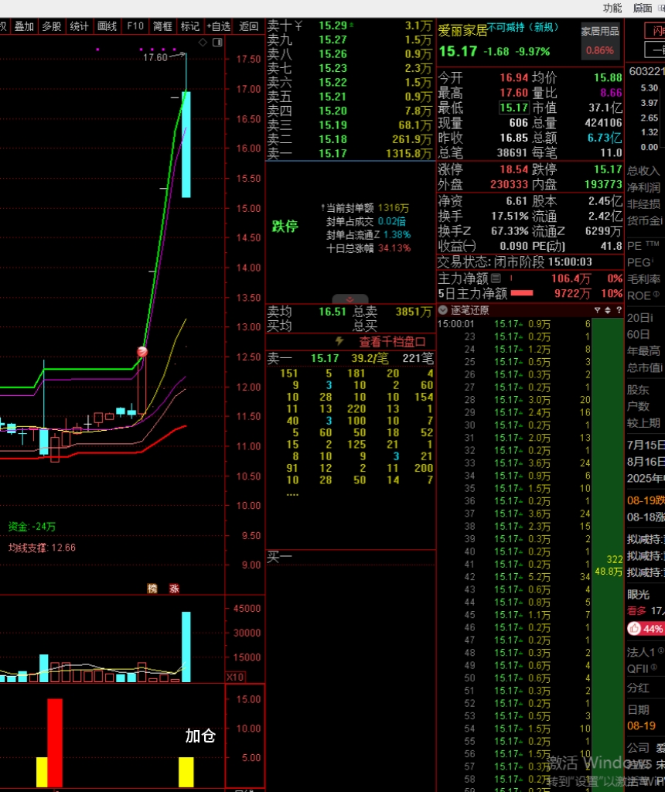Select the 画线 drawing tool
The image size is (665, 792).
tap(107, 26)
